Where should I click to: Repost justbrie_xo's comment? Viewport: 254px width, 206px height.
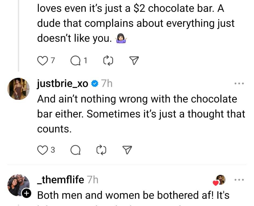(101, 150)
